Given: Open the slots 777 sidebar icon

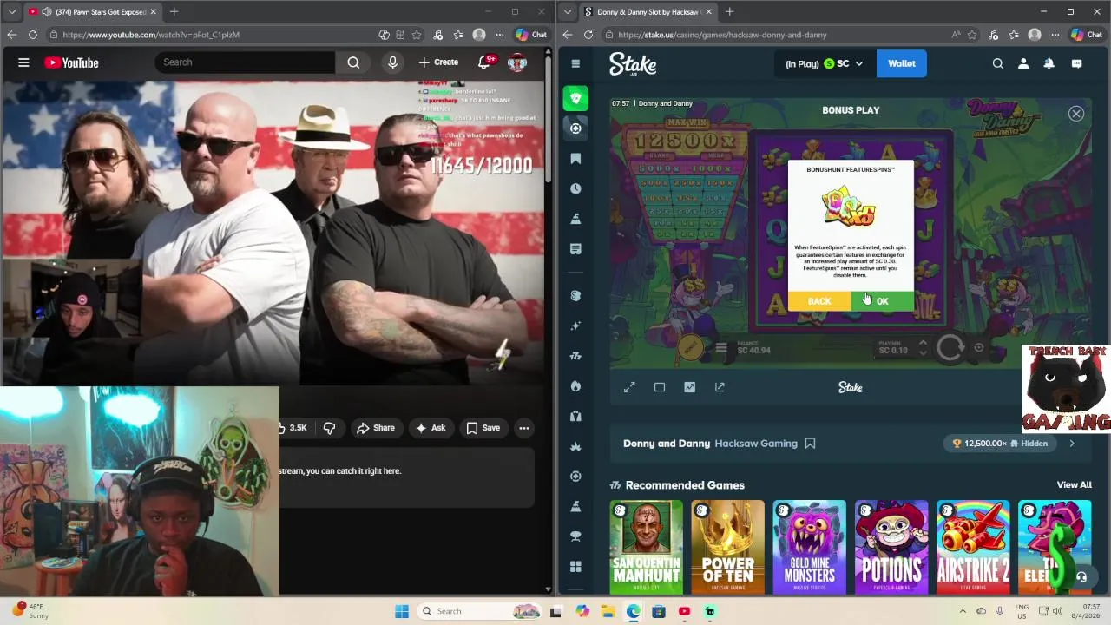Looking at the screenshot, I should point(575,356).
